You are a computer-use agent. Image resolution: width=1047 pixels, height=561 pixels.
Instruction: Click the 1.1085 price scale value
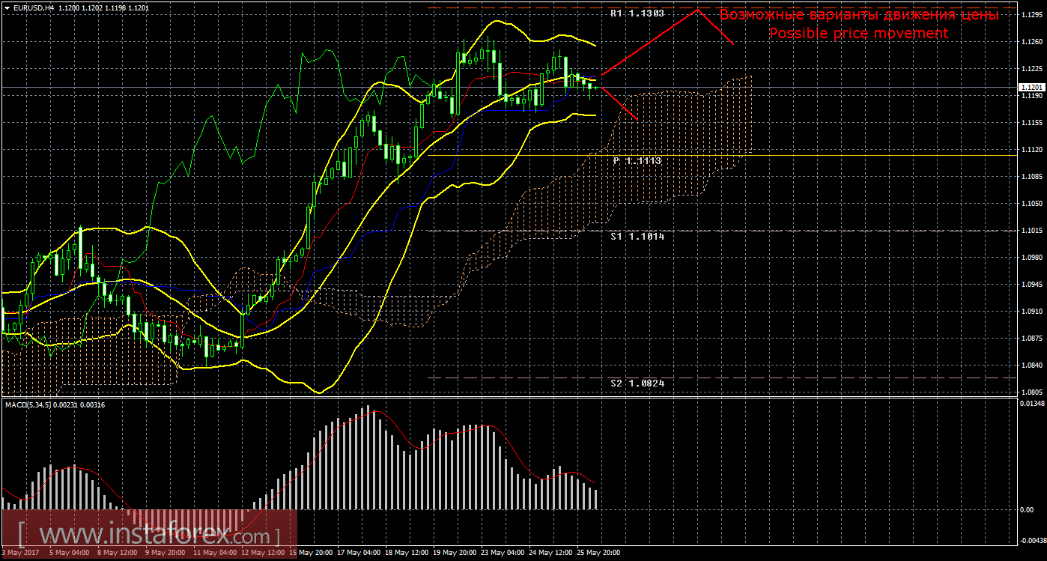pyautogui.click(x=1032, y=176)
